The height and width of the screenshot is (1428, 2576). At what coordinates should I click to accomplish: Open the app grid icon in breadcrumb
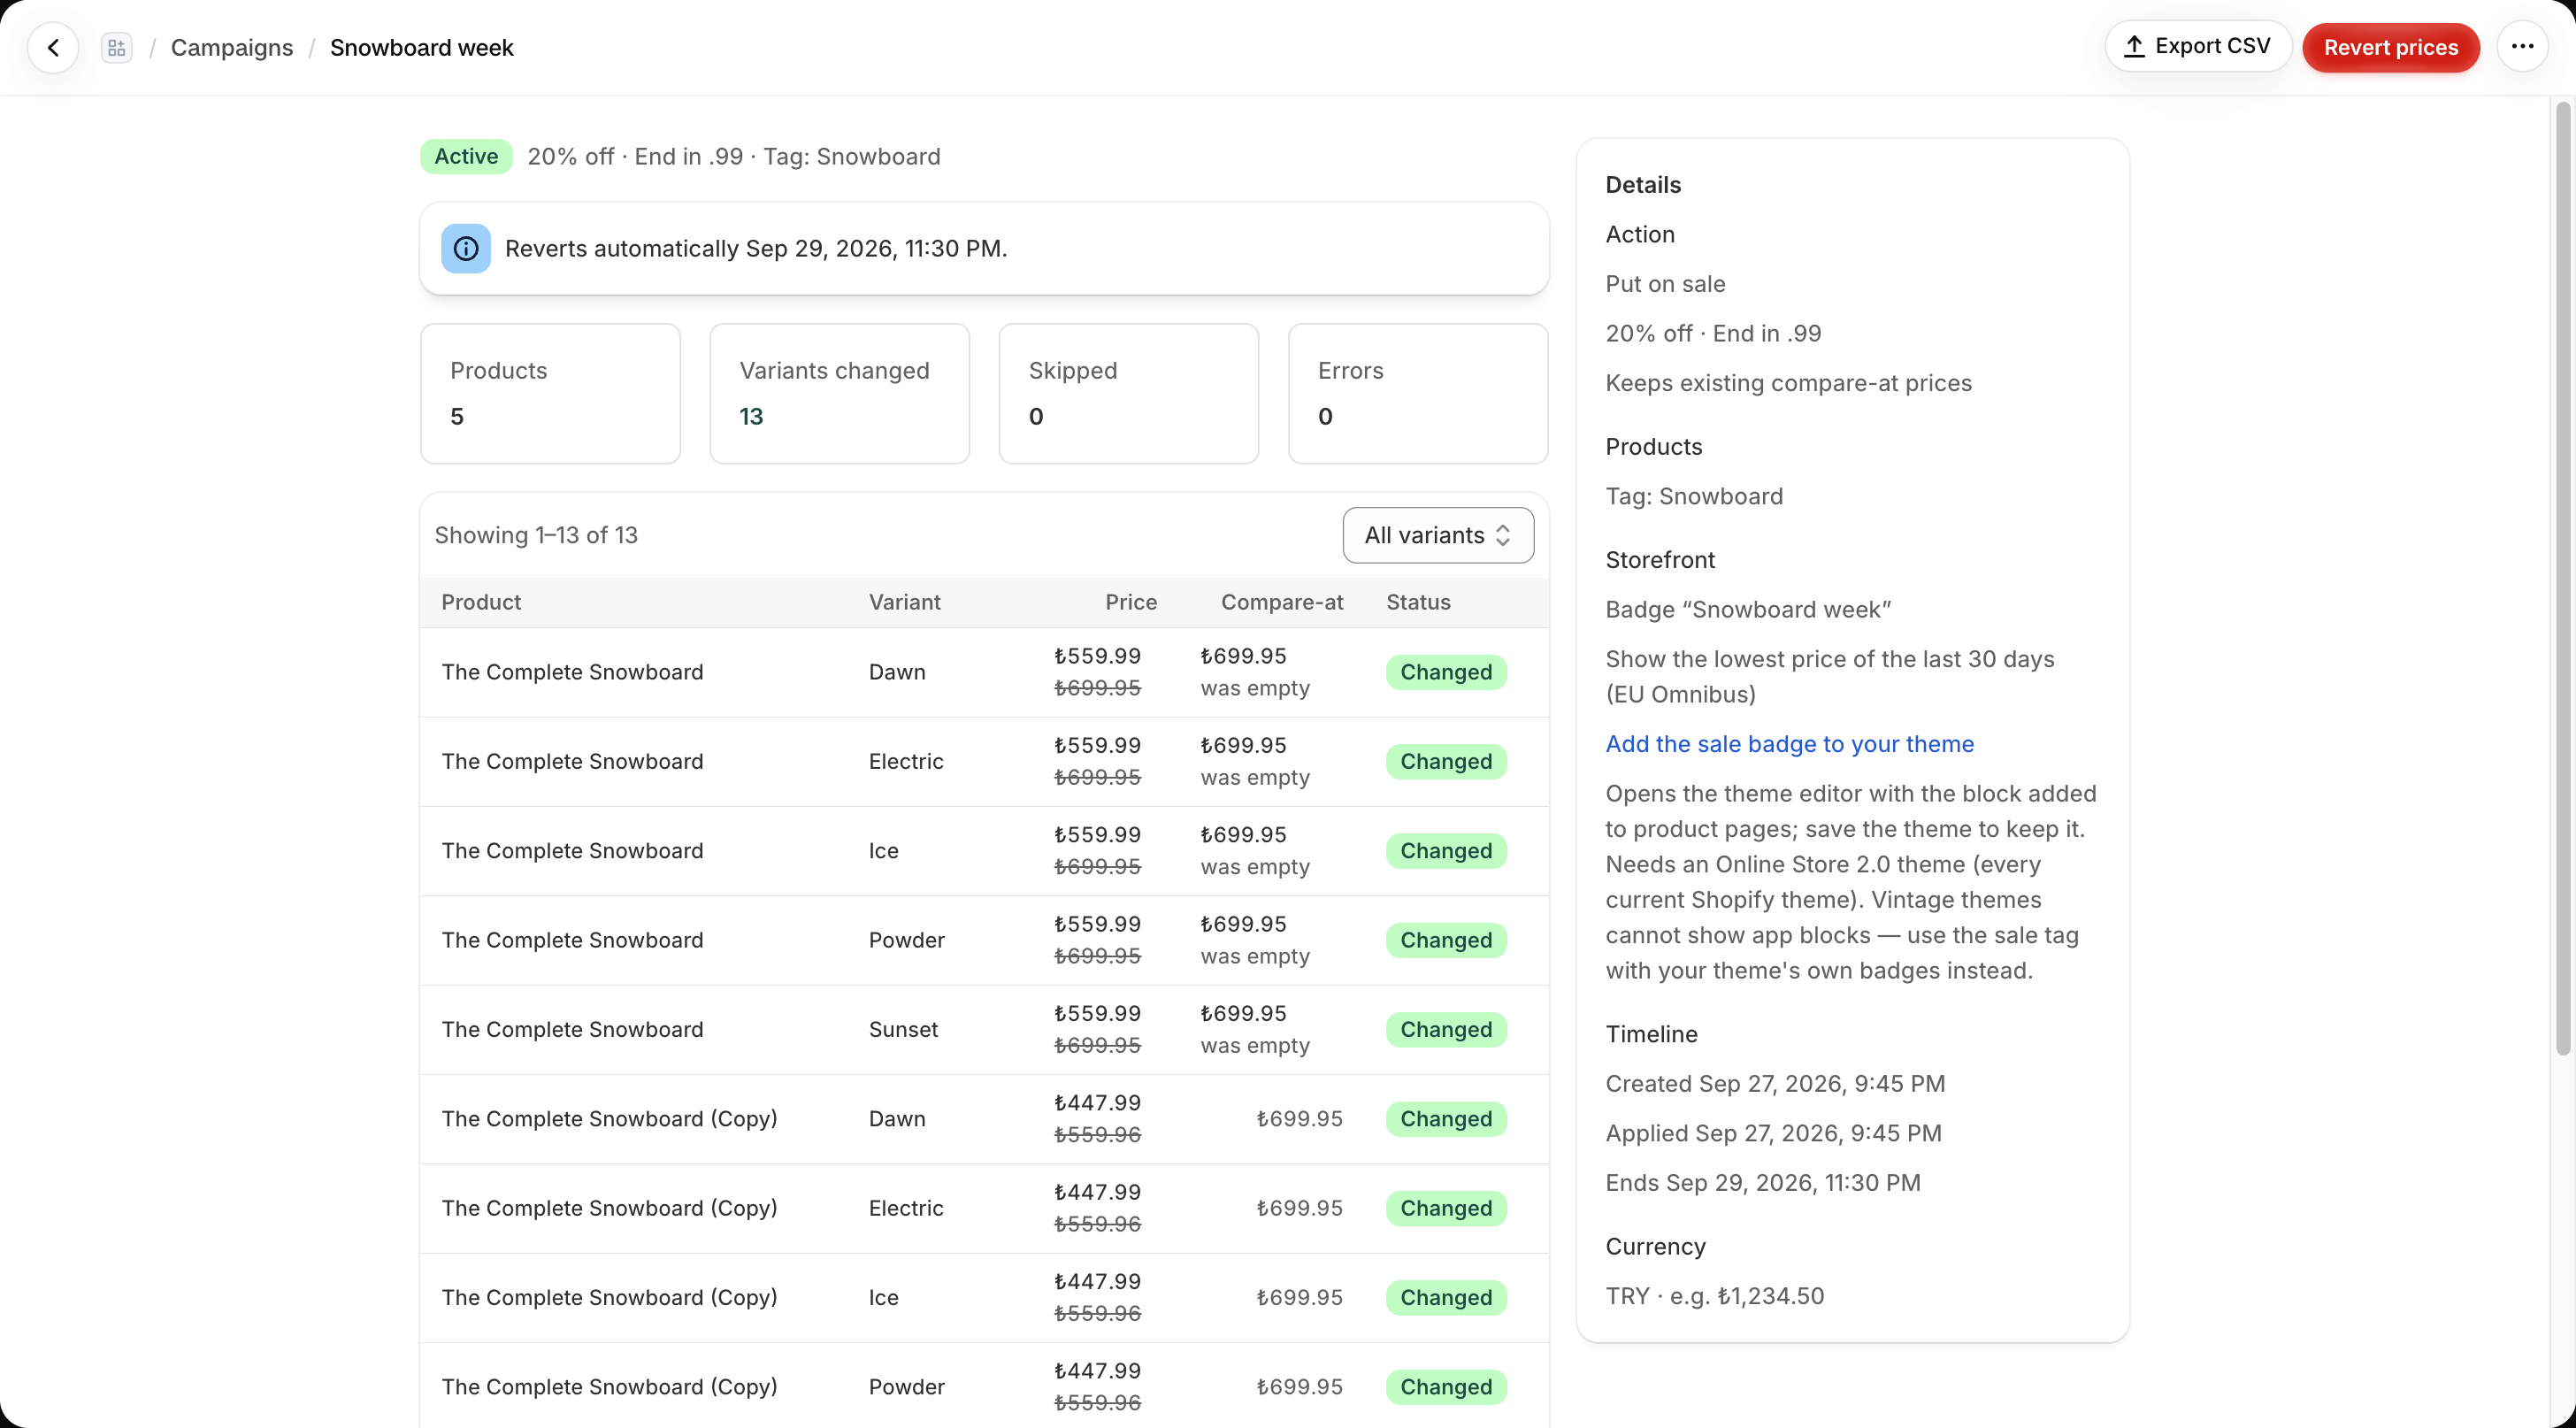pos(117,47)
